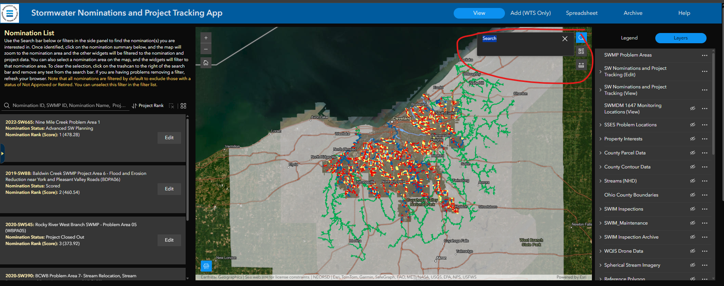
Task: Open options menu for WQIS Drone Data
Action: coord(705,251)
